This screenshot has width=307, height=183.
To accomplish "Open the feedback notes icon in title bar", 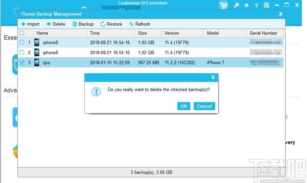I will 267,5.
